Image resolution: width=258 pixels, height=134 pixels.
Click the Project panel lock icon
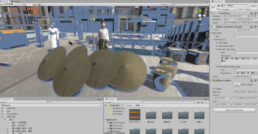coord(205,99)
